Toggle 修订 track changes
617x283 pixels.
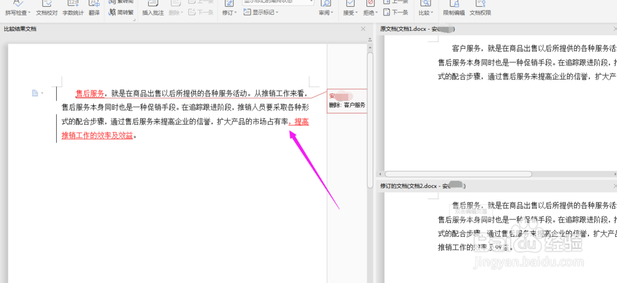coord(230,8)
